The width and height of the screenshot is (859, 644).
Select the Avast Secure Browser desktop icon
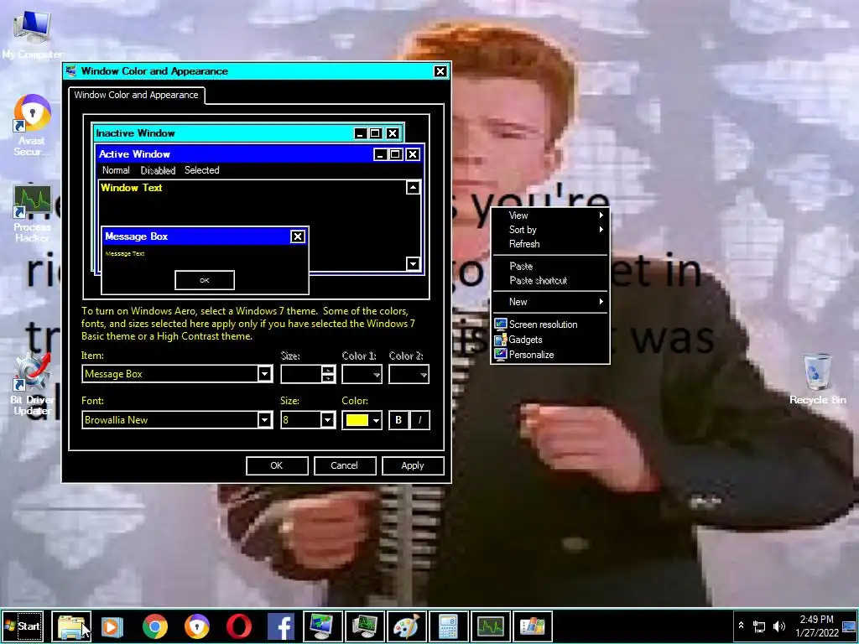coord(32,126)
